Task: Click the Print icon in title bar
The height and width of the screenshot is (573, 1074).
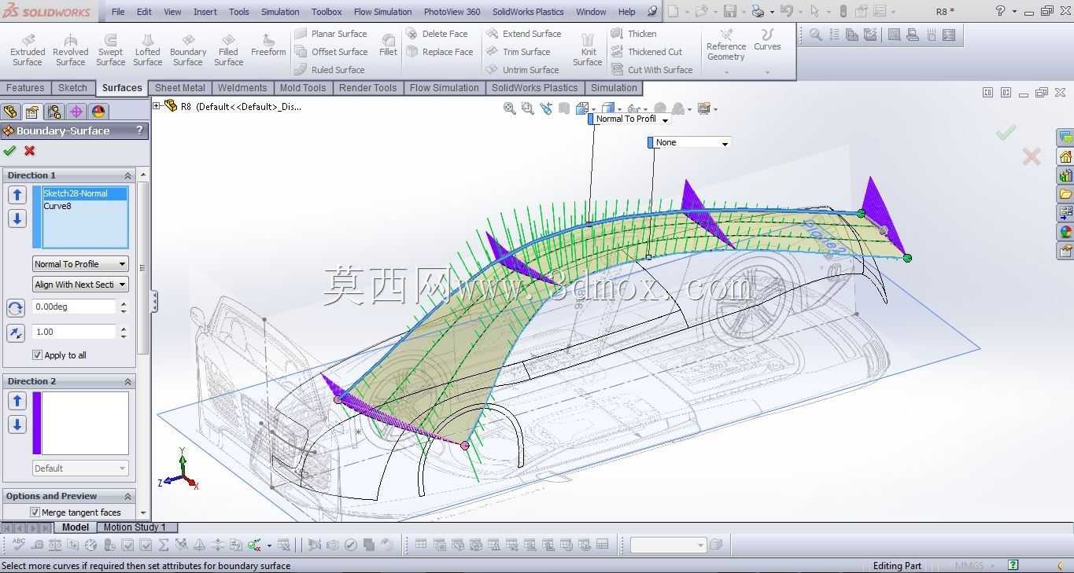Action: (758, 11)
